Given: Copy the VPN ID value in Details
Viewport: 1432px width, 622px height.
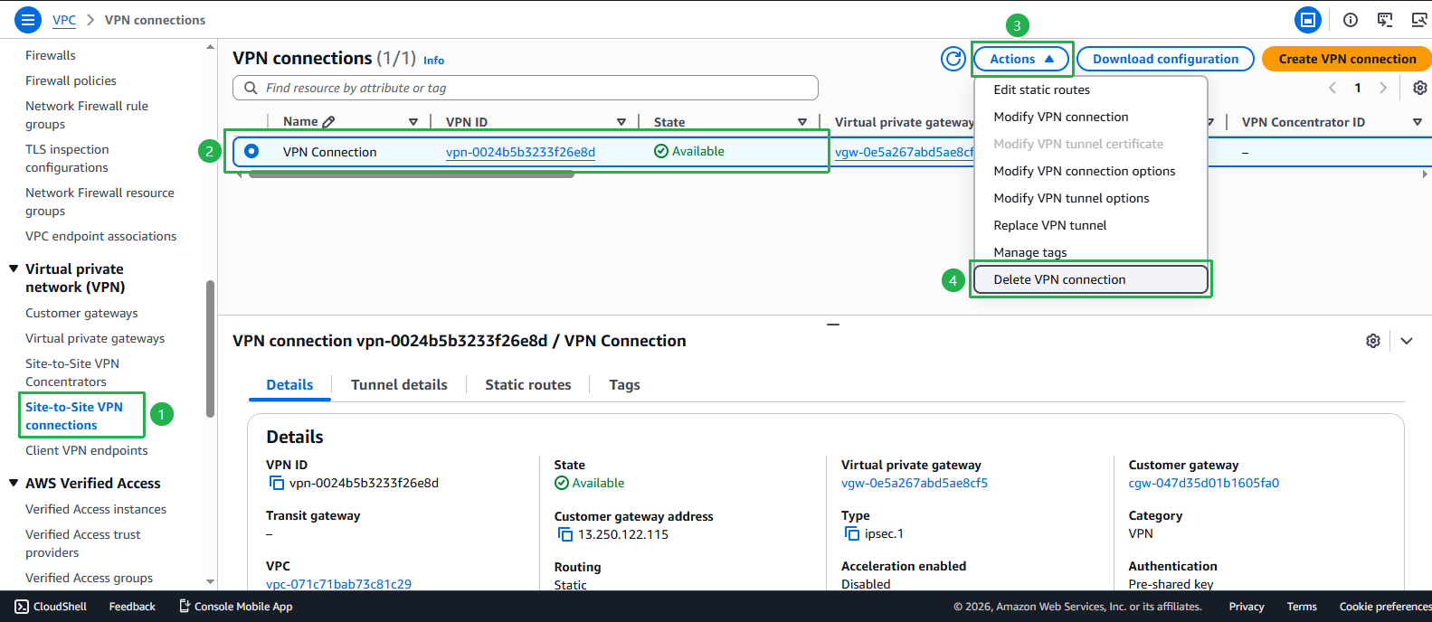Looking at the screenshot, I should [x=277, y=483].
